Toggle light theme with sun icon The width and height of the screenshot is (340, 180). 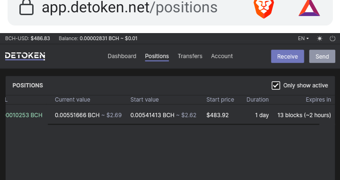click(x=319, y=39)
